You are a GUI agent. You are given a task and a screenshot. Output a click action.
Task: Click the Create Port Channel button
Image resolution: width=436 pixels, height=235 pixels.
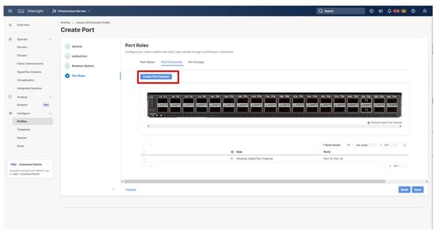click(x=156, y=77)
